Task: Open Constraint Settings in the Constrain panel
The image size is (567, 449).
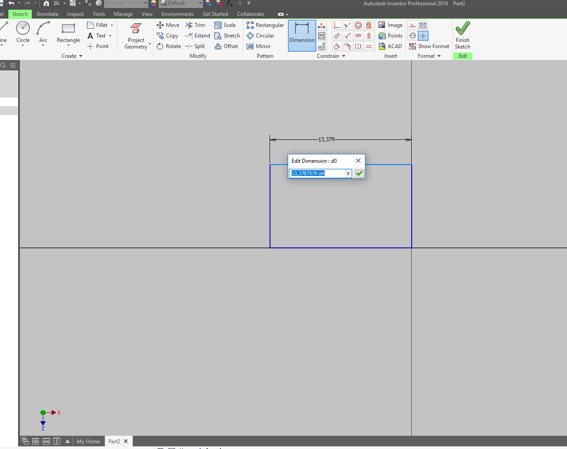Action: tap(322, 46)
